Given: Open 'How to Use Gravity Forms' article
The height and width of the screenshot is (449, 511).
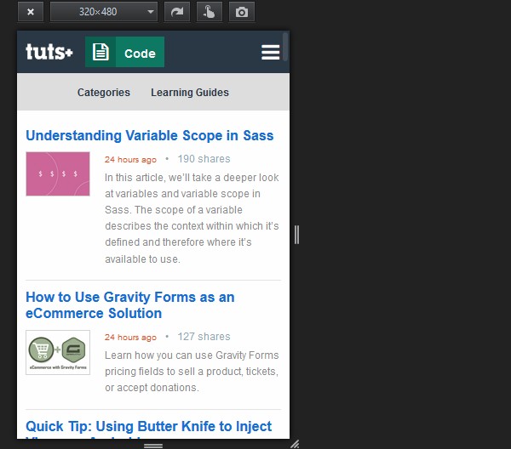Looking at the screenshot, I should [130, 305].
